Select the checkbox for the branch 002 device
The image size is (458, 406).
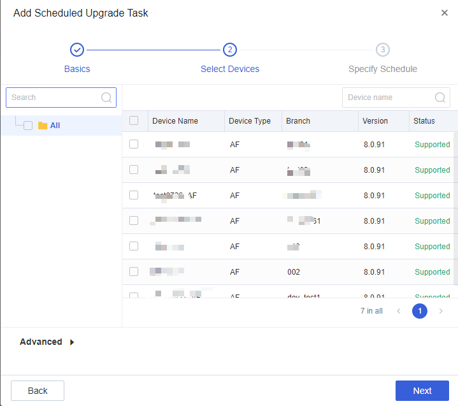[x=134, y=272]
